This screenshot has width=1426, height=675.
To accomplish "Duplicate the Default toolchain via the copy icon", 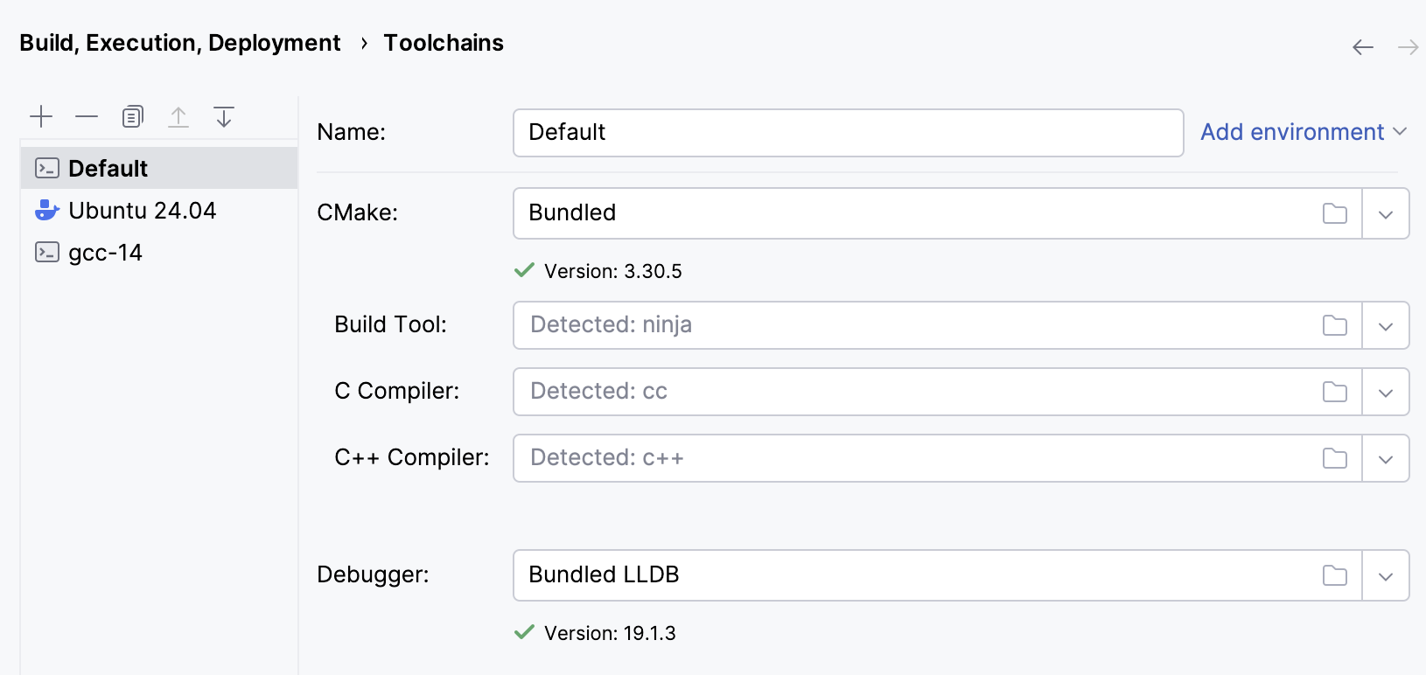I will 132,115.
